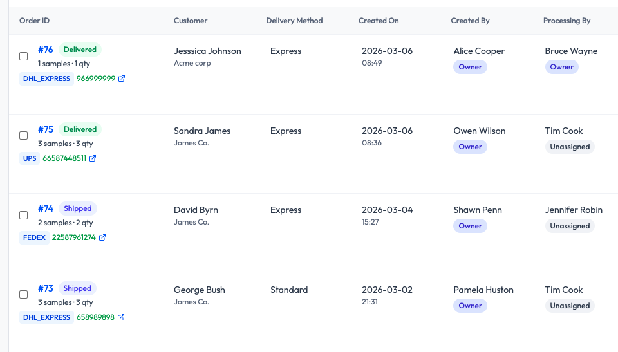Screen dimensions: 618x352
Task: Sort by the Created On column header
Action: pos(379,21)
